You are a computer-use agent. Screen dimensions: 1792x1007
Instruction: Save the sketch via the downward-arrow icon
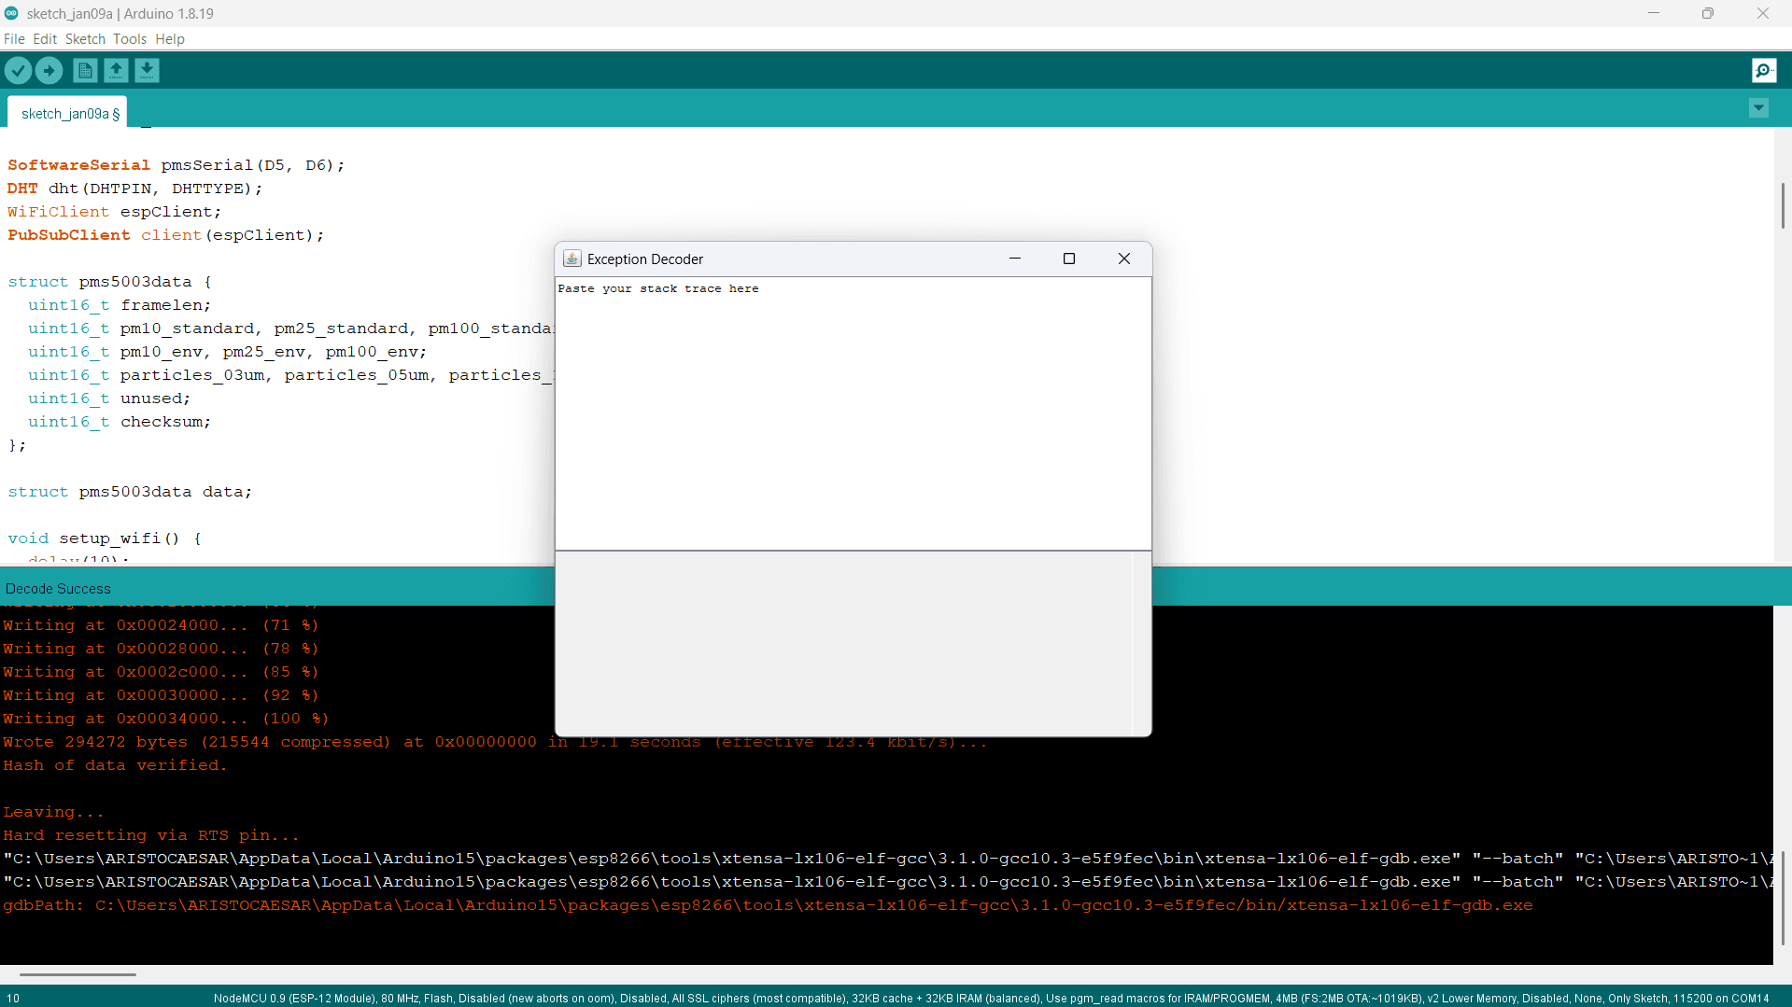147,70
